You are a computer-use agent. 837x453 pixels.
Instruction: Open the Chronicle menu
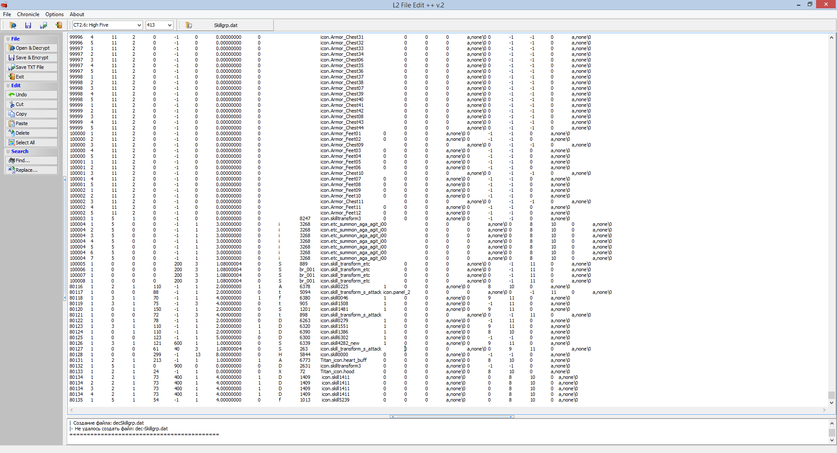(x=28, y=14)
